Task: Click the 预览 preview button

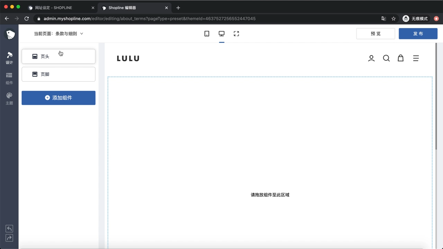Action: (376, 34)
